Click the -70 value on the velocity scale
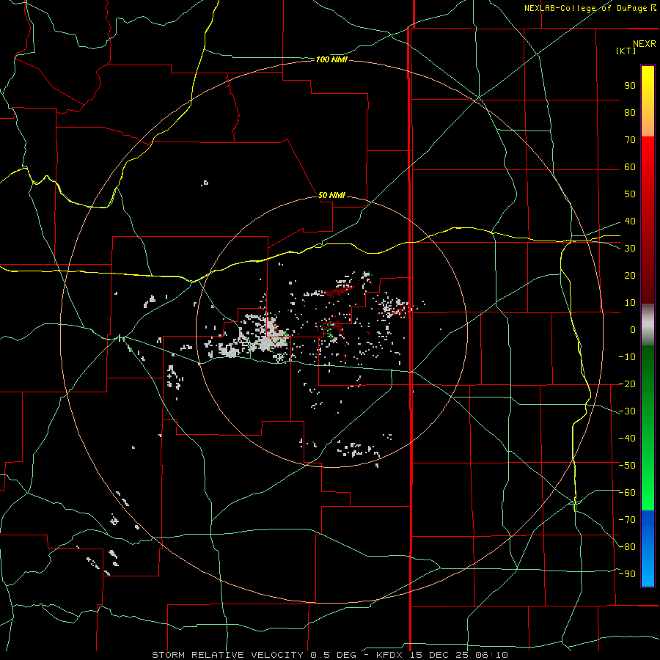This screenshot has height=660, width=660. pos(627,520)
